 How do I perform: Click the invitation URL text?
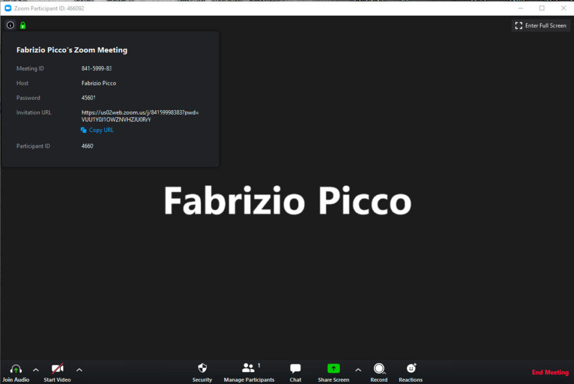pos(140,116)
